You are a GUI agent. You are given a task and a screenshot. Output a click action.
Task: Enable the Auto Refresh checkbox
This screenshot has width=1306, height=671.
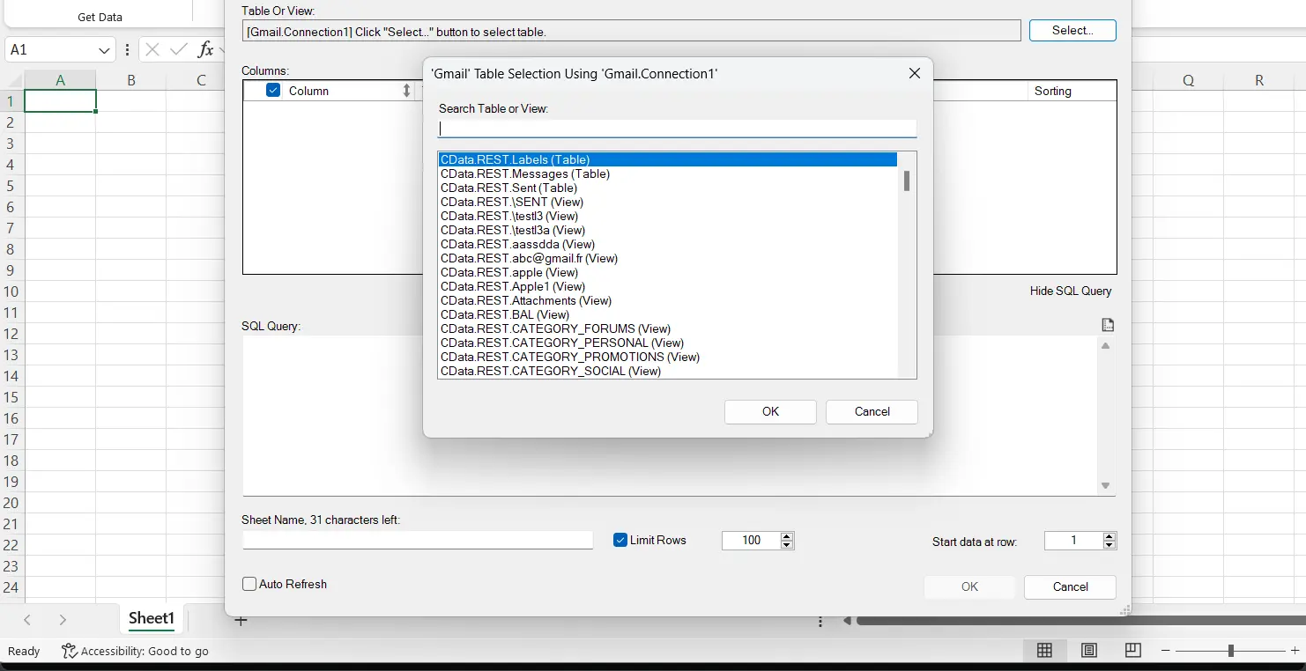coord(249,584)
